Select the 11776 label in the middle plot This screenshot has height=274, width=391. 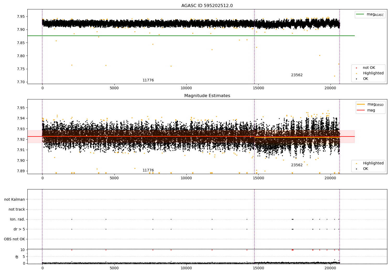(148, 170)
